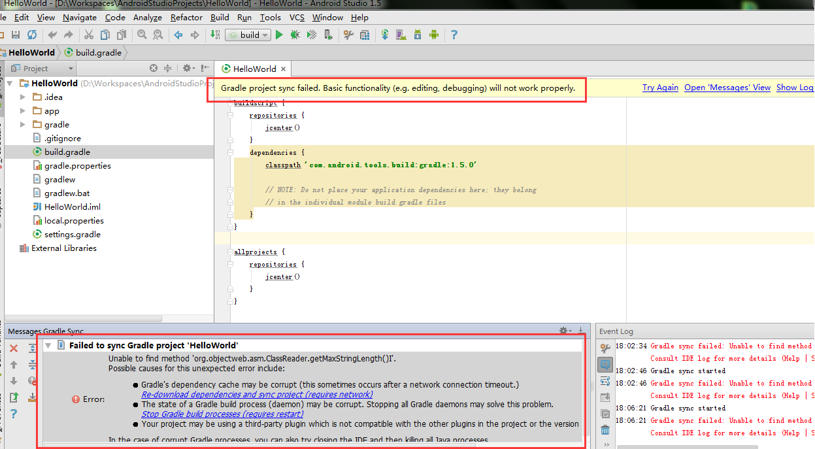815x449 pixels.
Task: Toggle soft wraps in the Event Log
Action: [605, 381]
